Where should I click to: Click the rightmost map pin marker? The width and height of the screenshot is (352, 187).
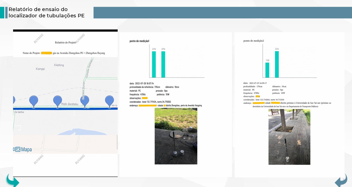pyautogui.click(x=109, y=102)
